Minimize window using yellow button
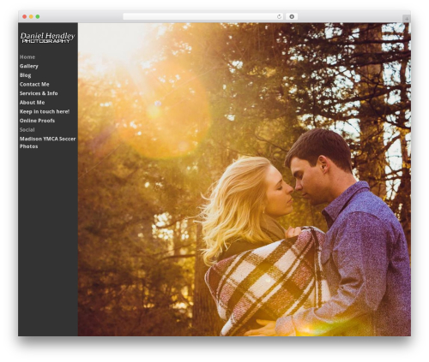Image resolution: width=429 pixels, height=362 pixels. click(x=31, y=16)
